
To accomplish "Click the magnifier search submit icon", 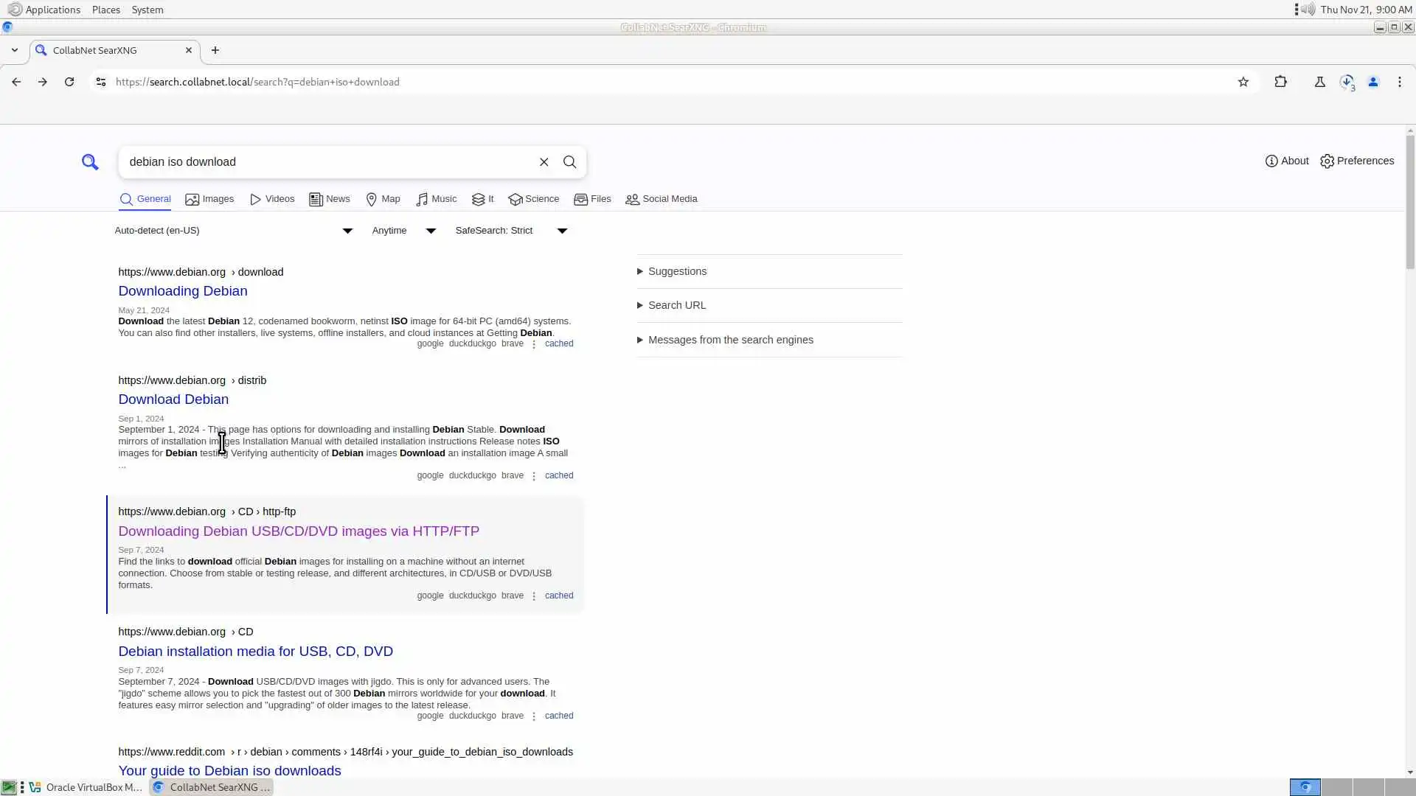I will [x=569, y=162].
